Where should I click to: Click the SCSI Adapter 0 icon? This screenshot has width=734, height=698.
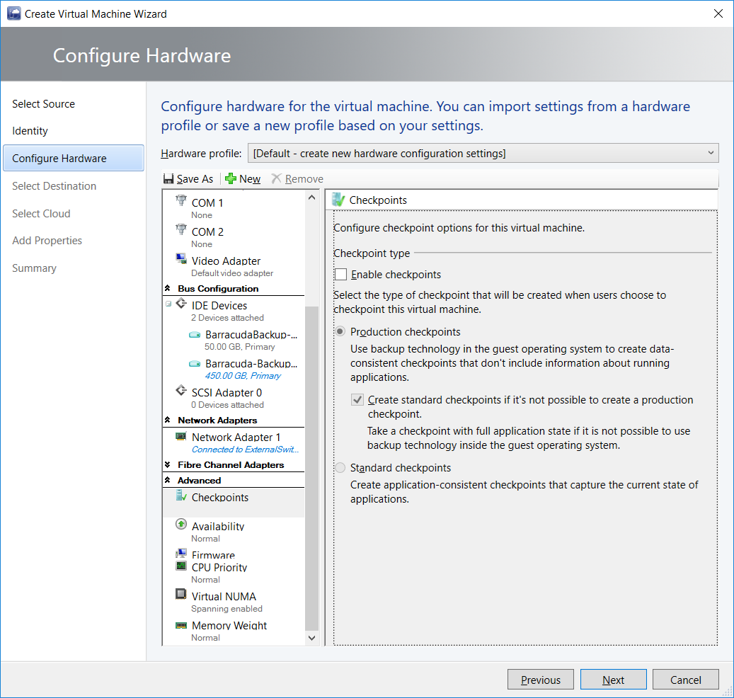coord(181,391)
